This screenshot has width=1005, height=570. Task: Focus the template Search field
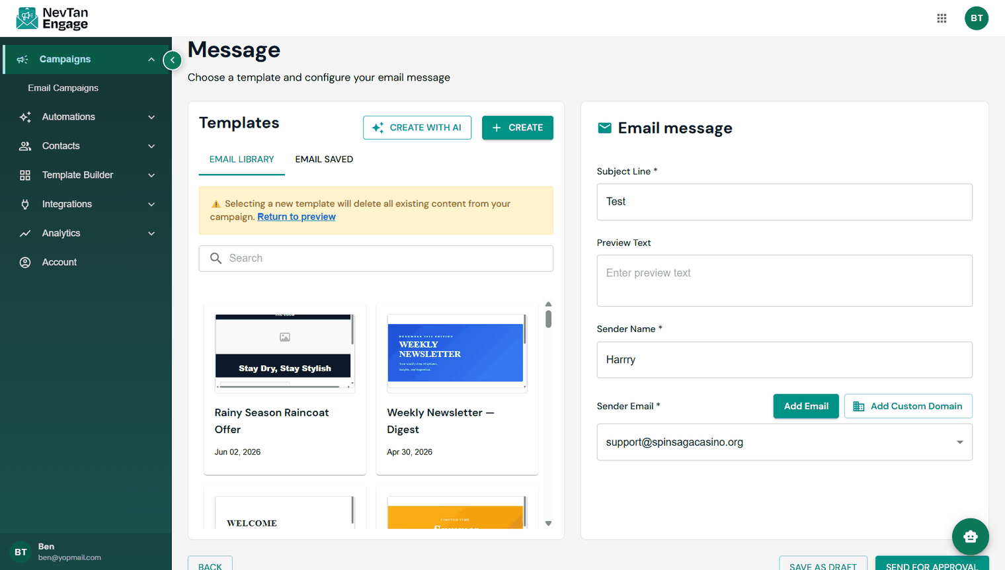tap(376, 259)
